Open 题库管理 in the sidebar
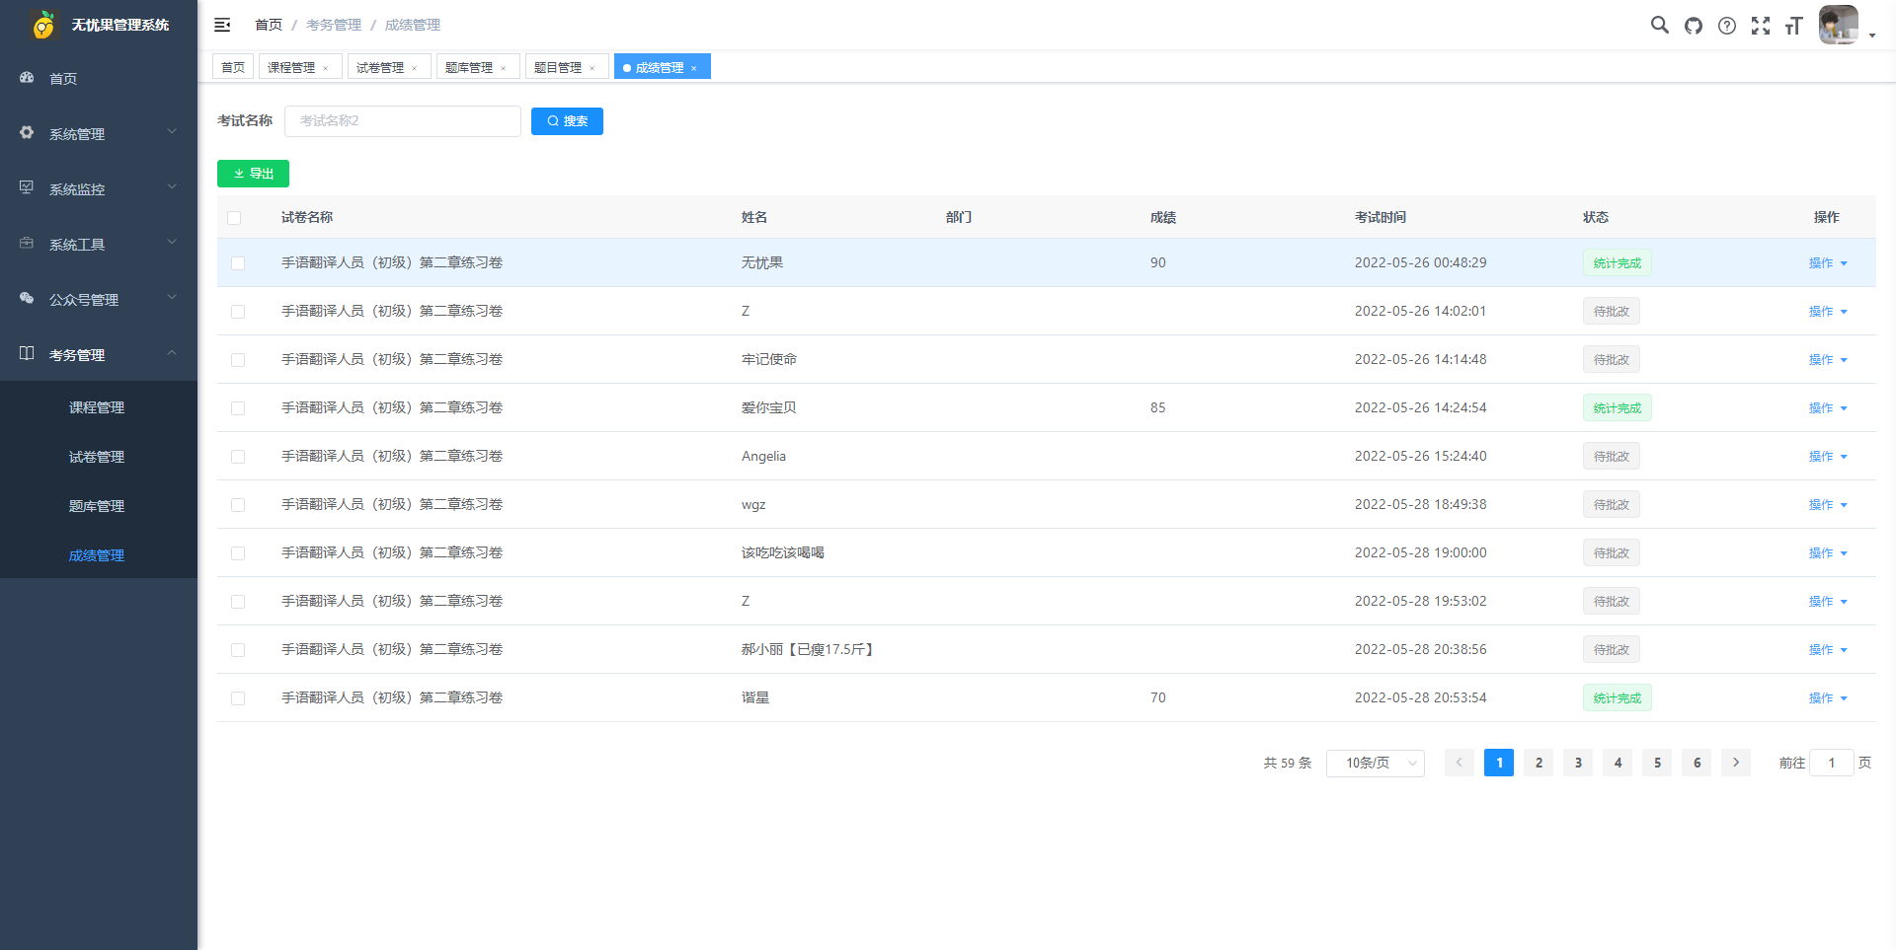The width and height of the screenshot is (1896, 950). tap(97, 506)
